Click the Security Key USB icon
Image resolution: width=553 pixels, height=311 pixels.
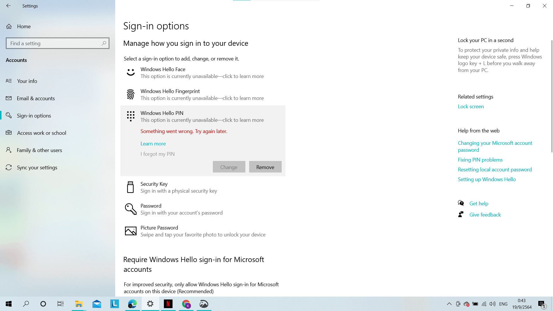[130, 187]
